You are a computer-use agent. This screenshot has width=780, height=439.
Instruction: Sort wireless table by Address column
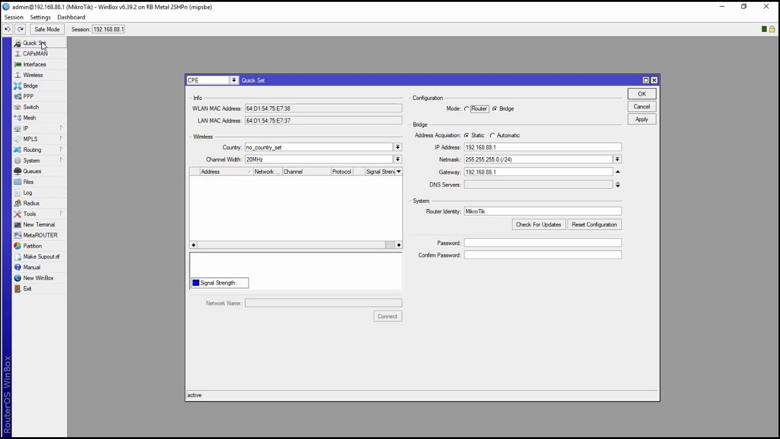225,172
